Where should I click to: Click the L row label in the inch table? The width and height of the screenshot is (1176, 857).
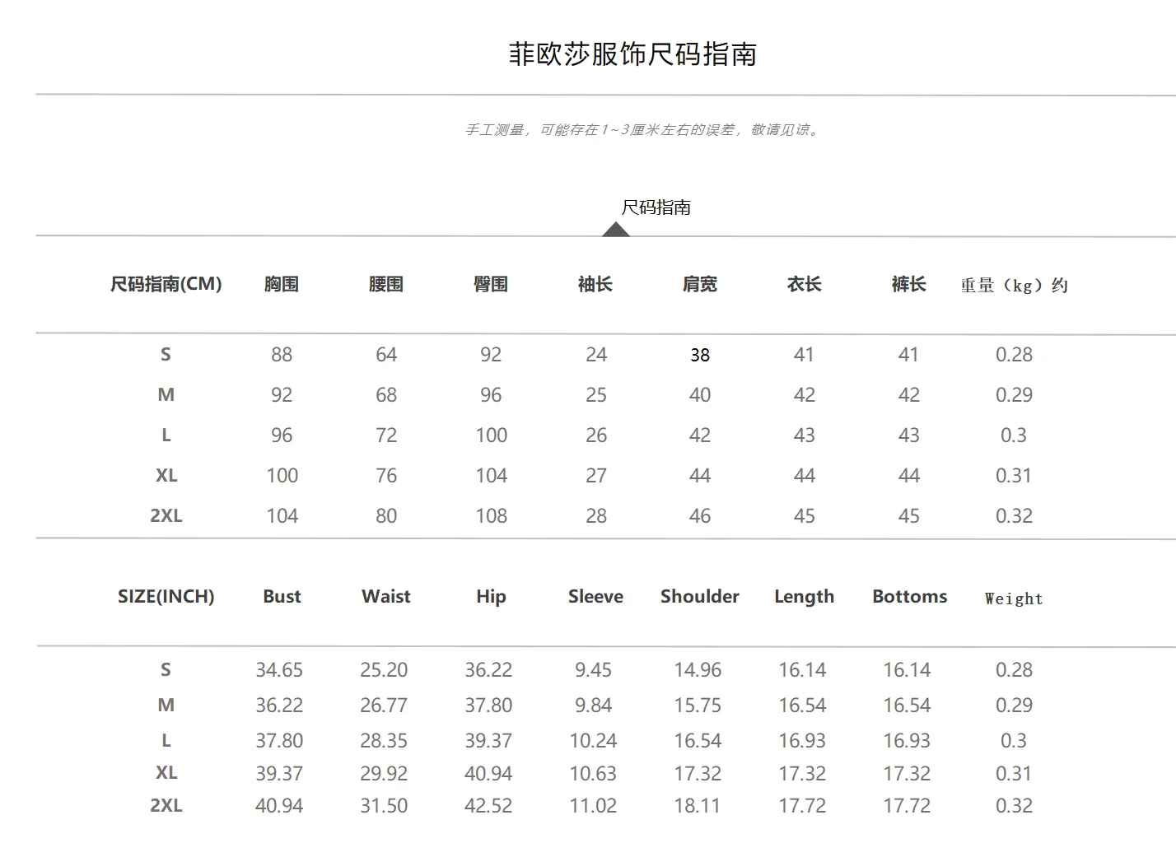(166, 741)
